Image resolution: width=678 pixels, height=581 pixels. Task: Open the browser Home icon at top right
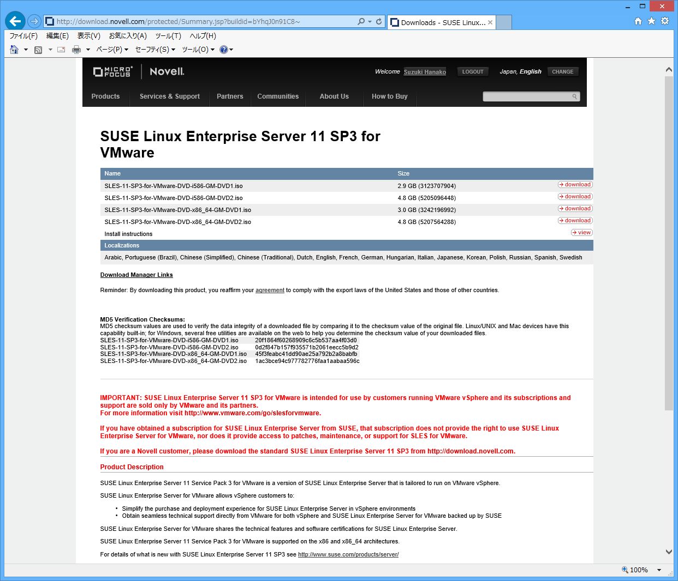[638, 21]
